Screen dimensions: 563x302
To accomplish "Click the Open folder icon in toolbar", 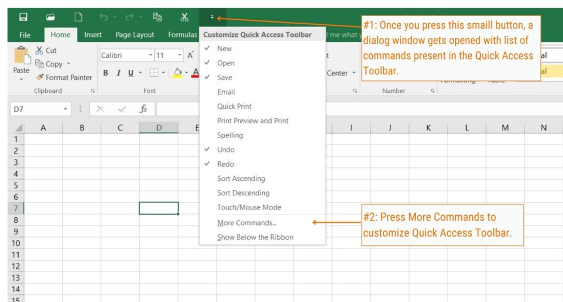I will click(x=51, y=17).
